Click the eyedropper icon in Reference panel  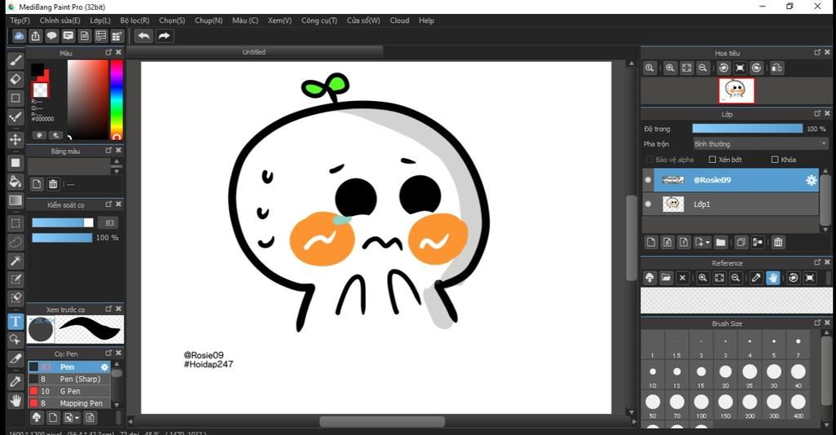756,278
